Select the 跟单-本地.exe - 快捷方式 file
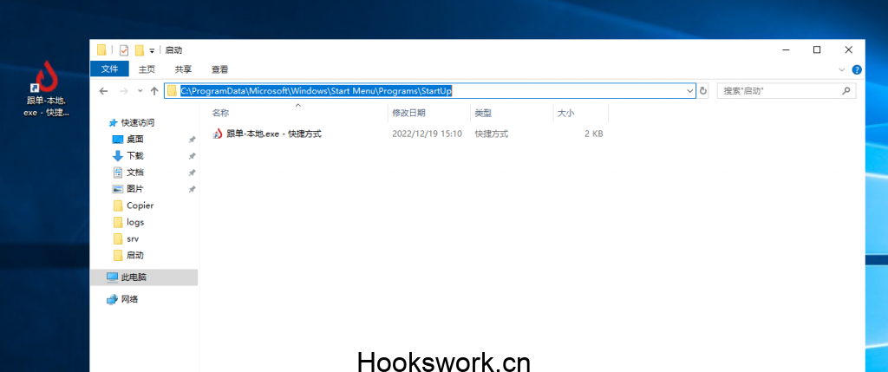Image resolution: width=888 pixels, height=372 pixels. click(273, 134)
